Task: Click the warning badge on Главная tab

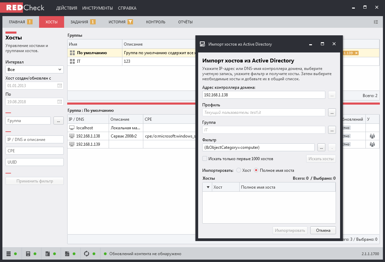Action: pyautogui.click(x=30, y=22)
